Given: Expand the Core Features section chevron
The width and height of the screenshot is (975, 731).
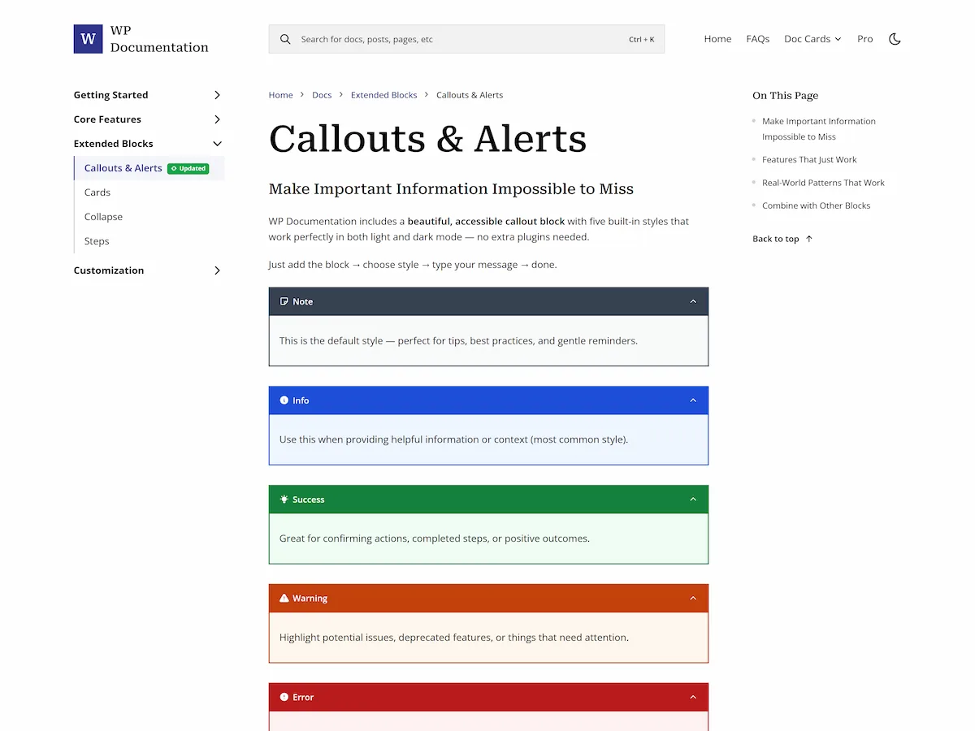Looking at the screenshot, I should tap(217, 119).
